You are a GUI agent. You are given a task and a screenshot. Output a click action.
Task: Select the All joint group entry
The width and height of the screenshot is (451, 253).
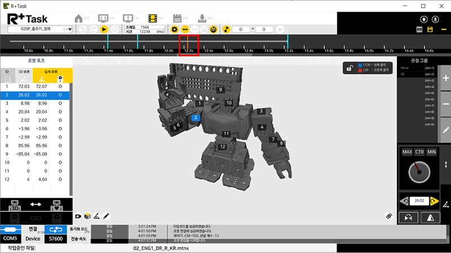pyautogui.click(x=403, y=74)
